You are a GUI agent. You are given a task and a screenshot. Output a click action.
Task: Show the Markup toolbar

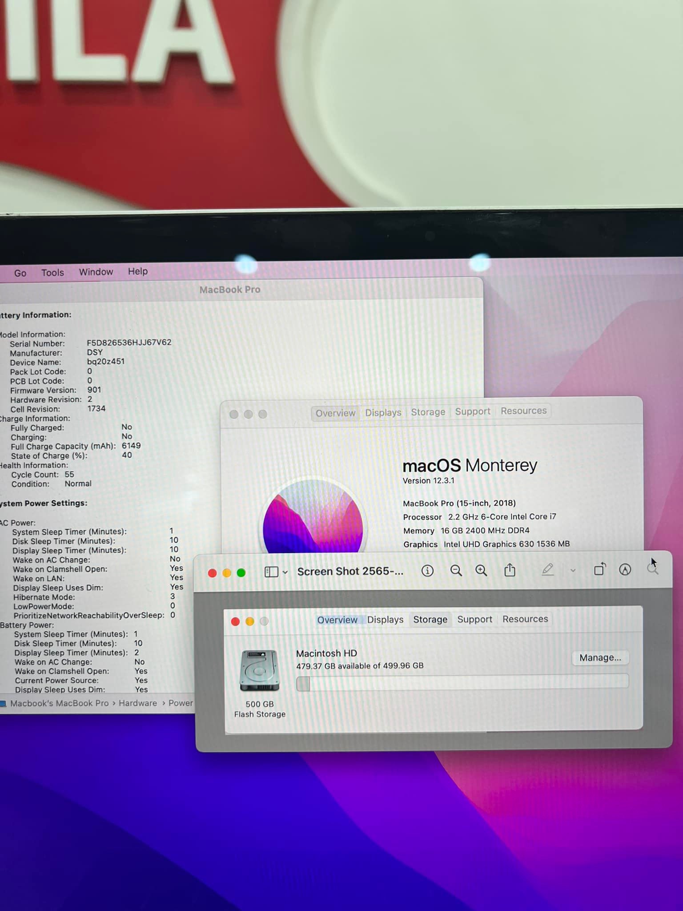pyautogui.click(x=625, y=569)
